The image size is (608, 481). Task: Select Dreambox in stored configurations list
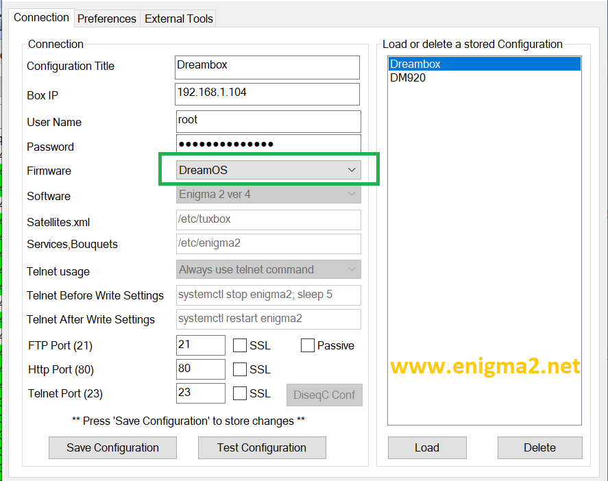[485, 64]
